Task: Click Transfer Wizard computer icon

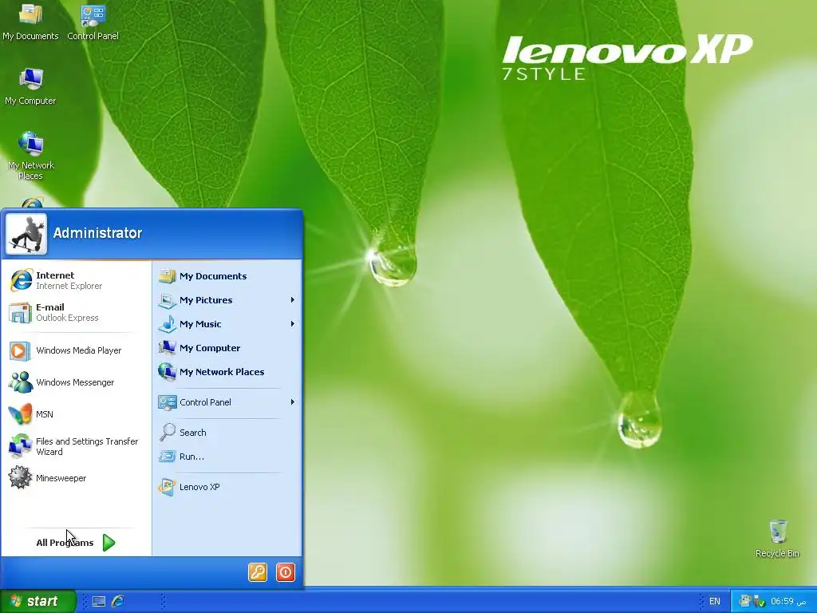Action: 20,446
